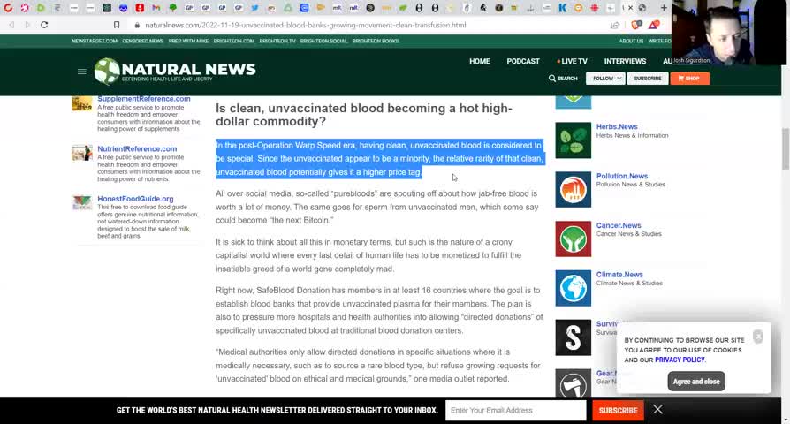Click the URL address bar
Image resolution: width=790 pixels, height=424 pixels.
click(306, 25)
